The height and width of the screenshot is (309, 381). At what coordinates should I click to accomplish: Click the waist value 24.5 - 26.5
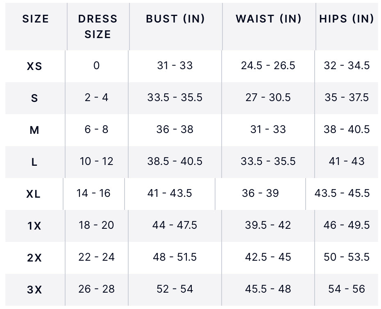[x=268, y=65]
